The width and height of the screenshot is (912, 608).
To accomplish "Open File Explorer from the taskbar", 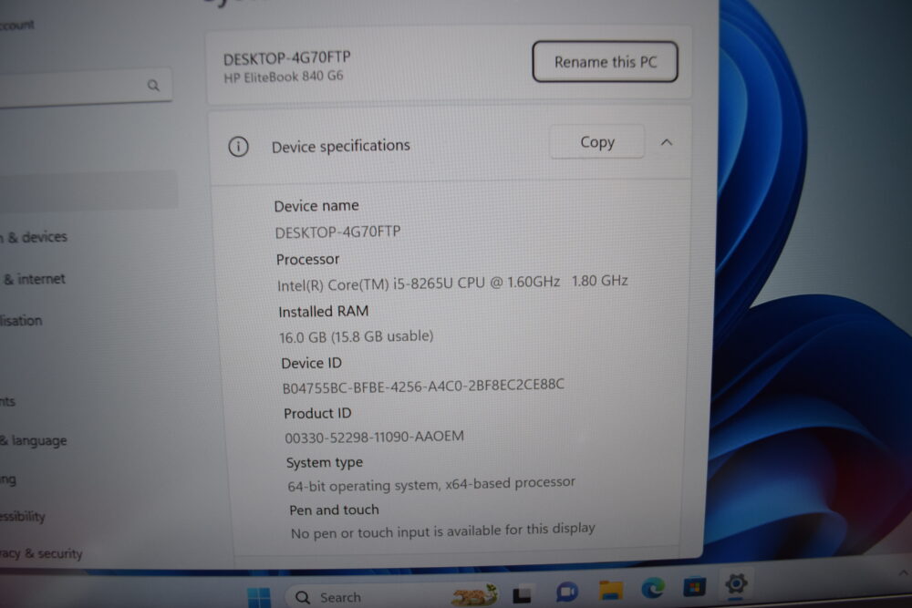I will pyautogui.click(x=611, y=590).
